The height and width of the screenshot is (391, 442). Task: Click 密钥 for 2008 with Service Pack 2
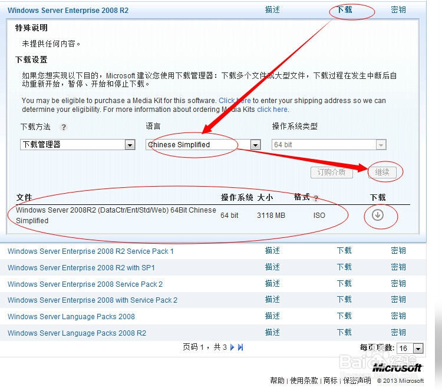point(398,300)
